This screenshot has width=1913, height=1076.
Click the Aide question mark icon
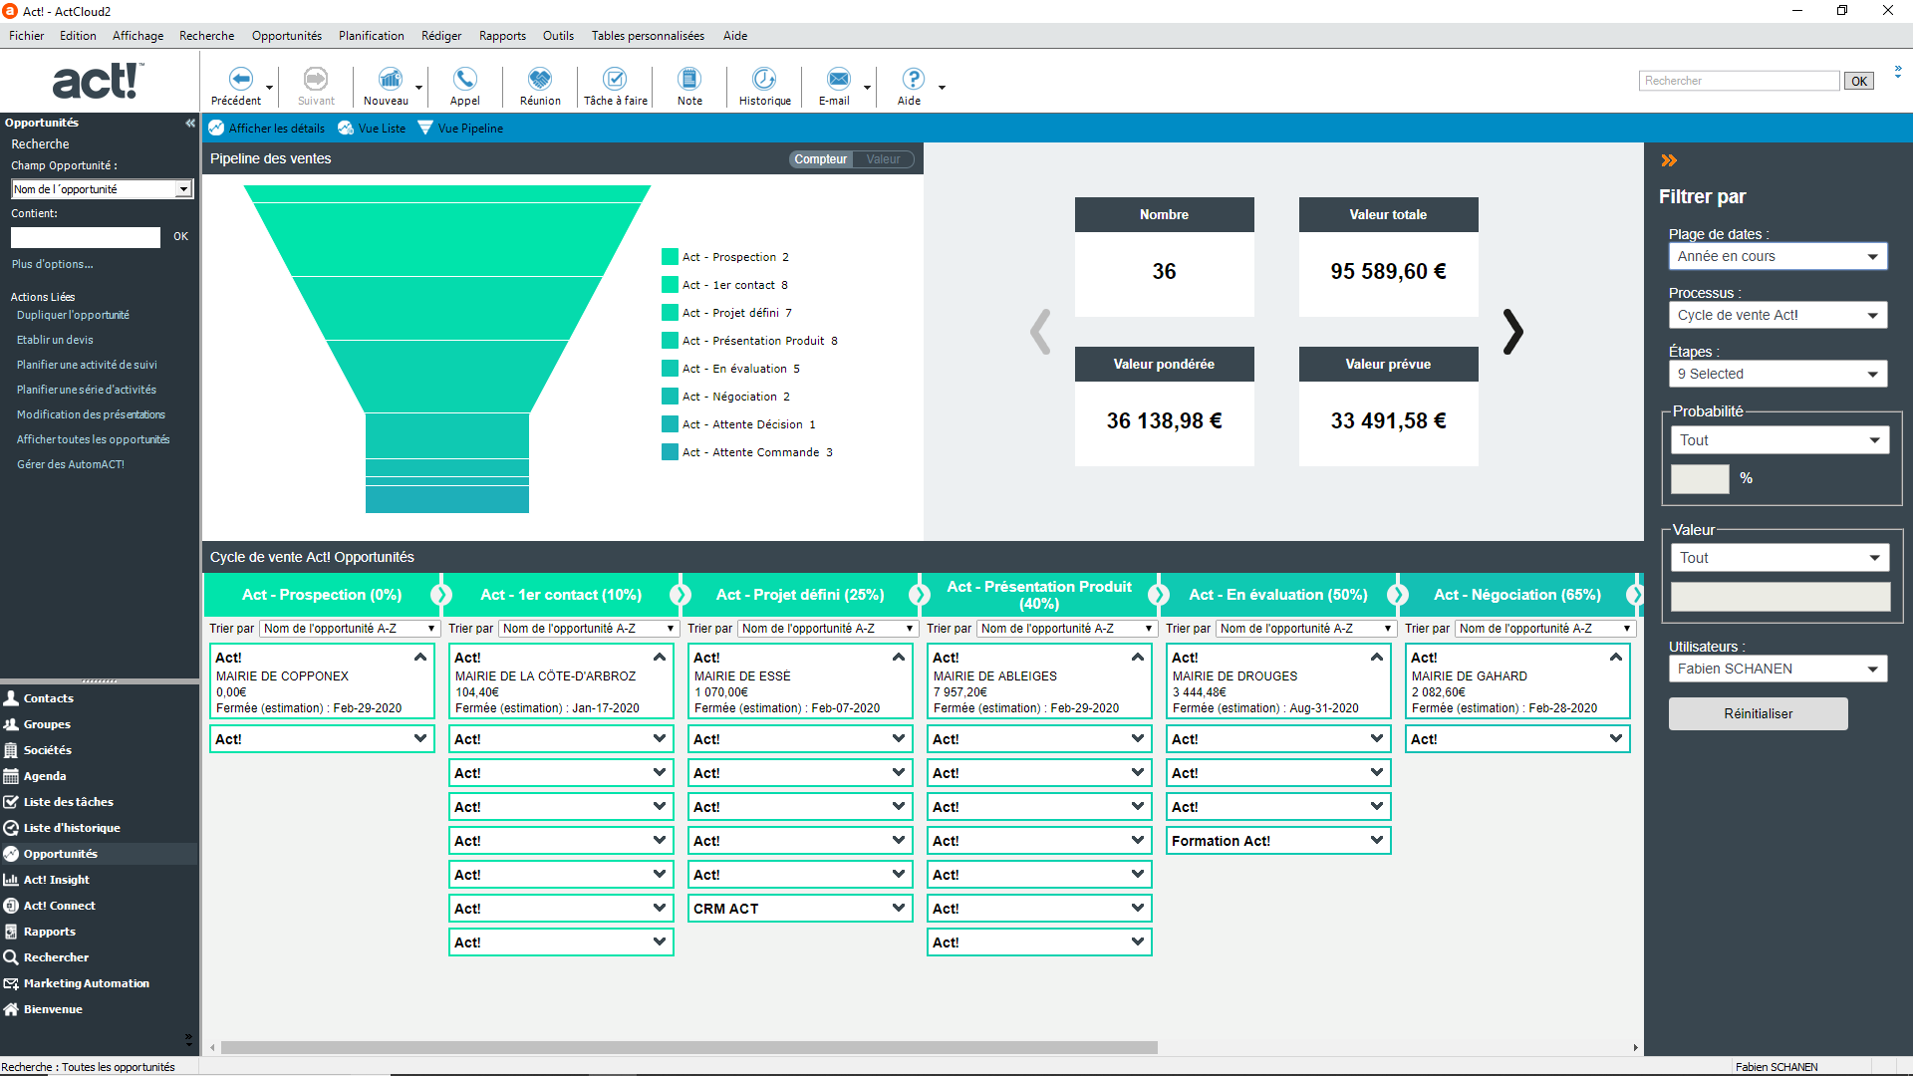pos(913,79)
